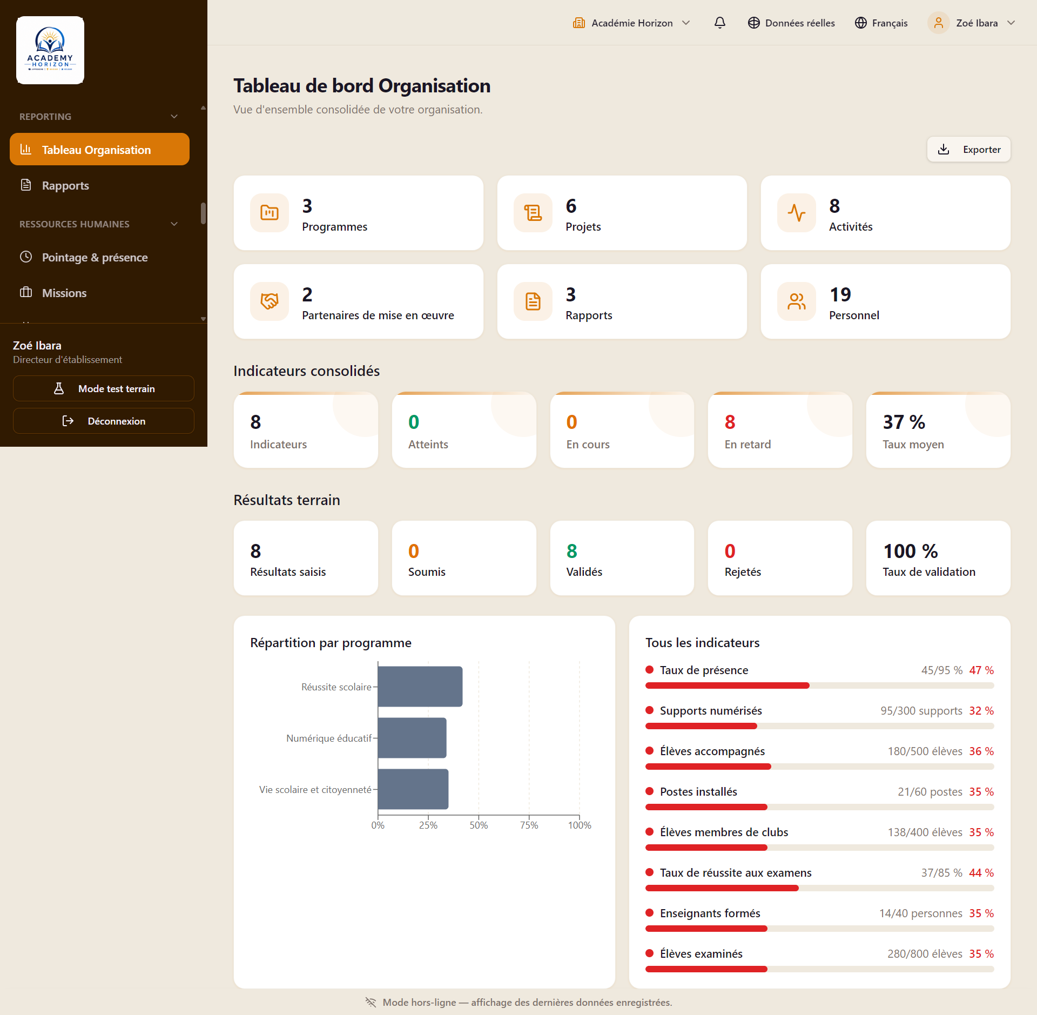The height and width of the screenshot is (1015, 1037).
Task: Click the logout arrow icon in Déconnexion
Action: coord(68,421)
